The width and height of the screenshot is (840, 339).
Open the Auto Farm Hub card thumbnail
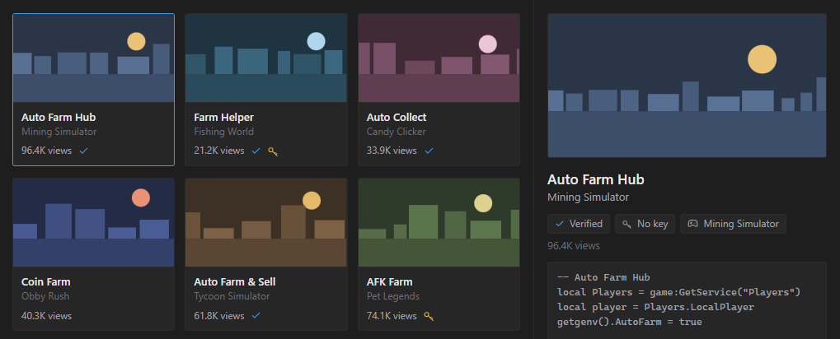coord(94,58)
